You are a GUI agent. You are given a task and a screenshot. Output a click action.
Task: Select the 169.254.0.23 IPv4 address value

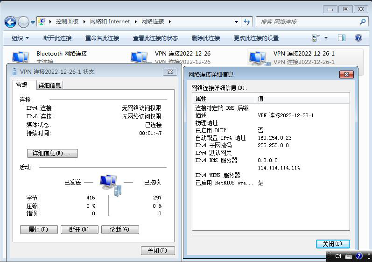(275, 138)
